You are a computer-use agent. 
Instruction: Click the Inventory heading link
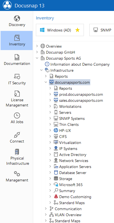(x=45, y=18)
